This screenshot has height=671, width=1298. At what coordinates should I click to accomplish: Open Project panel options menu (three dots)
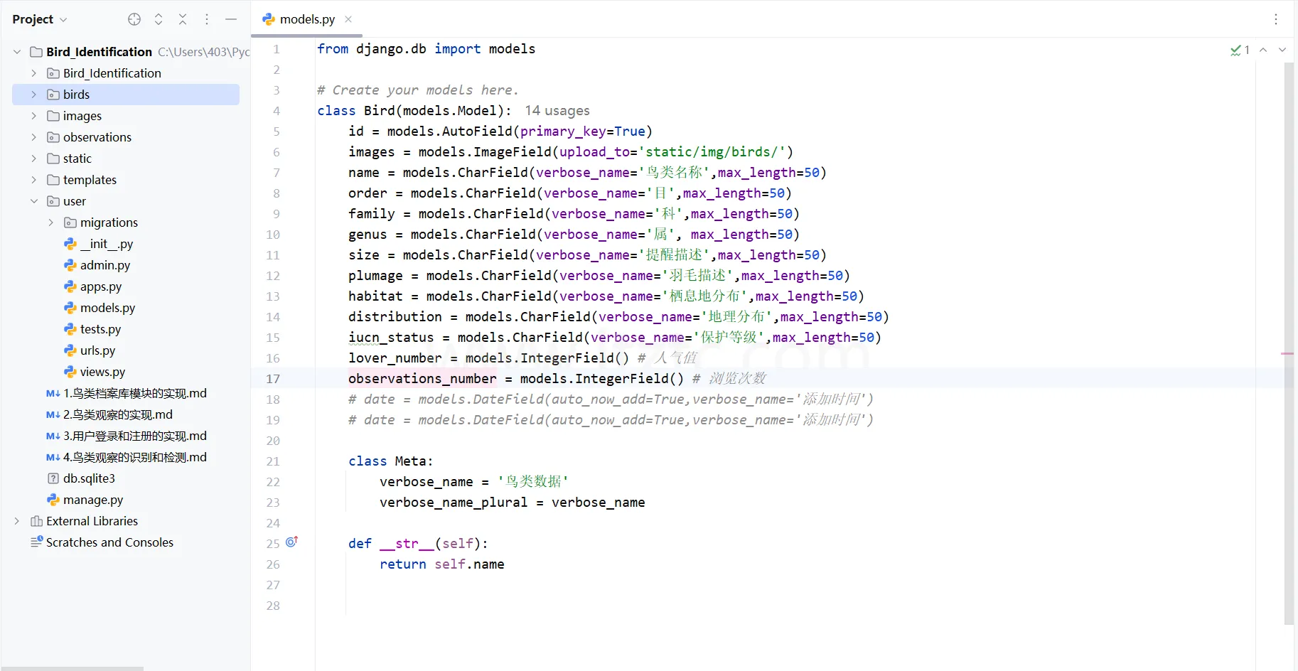coord(207,19)
